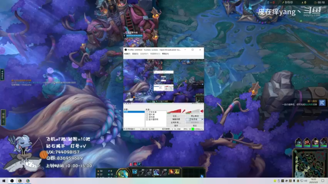Open the Scene Collection menu in OBS
328x184 pixels.
click(155, 54)
